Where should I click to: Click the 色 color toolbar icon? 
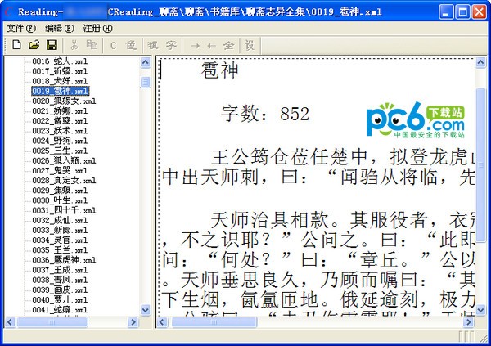pos(131,46)
